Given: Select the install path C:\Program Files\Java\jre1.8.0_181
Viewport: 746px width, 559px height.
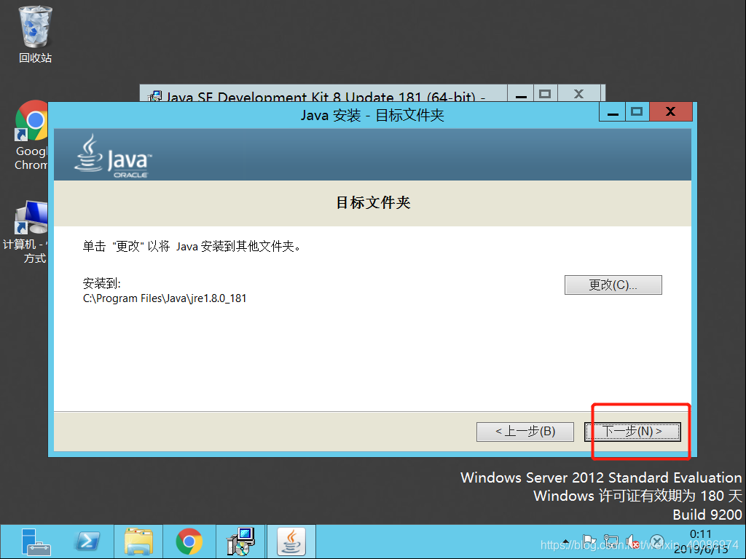Looking at the screenshot, I should click(x=165, y=298).
